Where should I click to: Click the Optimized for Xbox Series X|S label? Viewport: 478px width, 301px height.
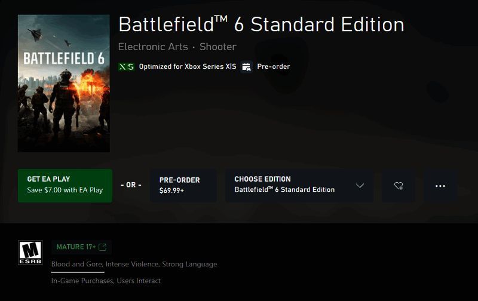188,67
